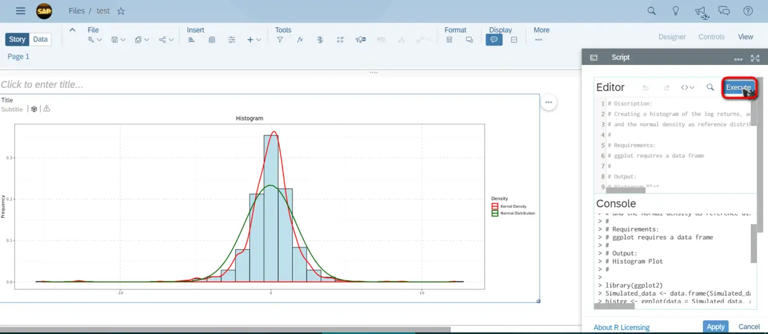Click editor line '# ggplot requires a data frame'
768x334 pixels.
tap(656, 156)
